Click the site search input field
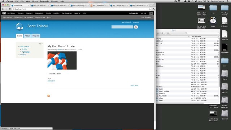Image resolution: width=231 pixels, height=130 pixels. point(122,27)
